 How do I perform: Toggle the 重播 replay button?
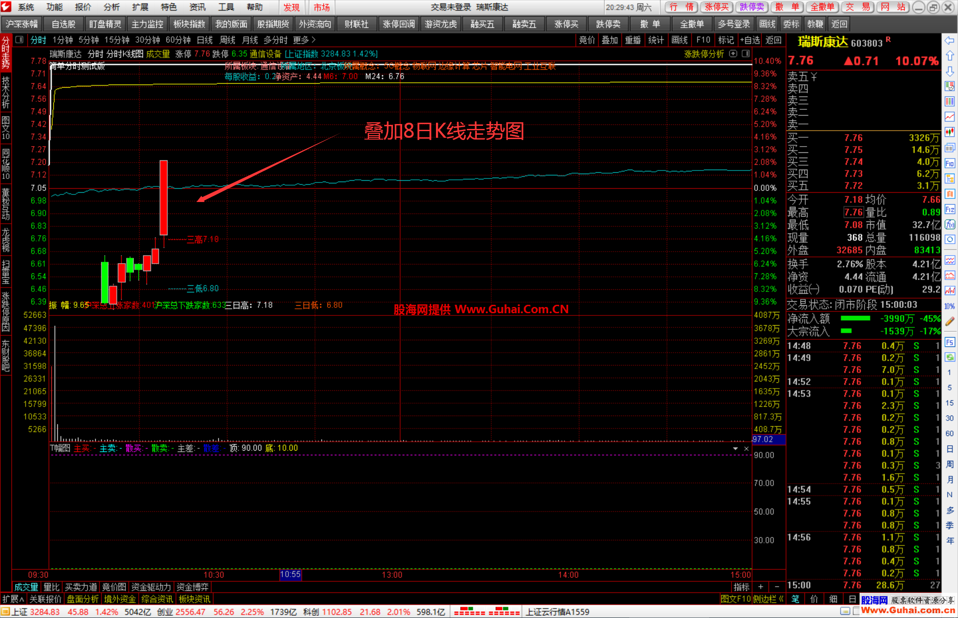633,40
